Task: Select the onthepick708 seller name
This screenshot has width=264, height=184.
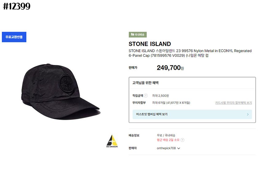Action: pyautogui.click(x=166, y=148)
